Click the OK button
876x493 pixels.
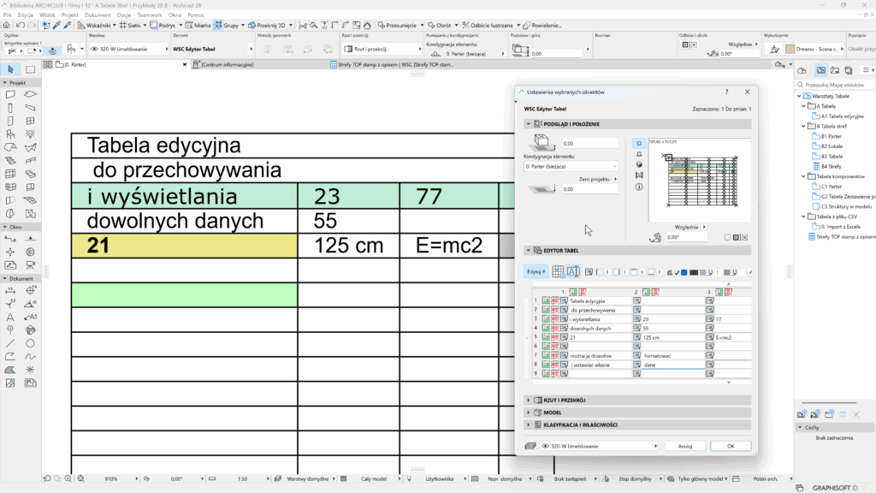coord(730,446)
